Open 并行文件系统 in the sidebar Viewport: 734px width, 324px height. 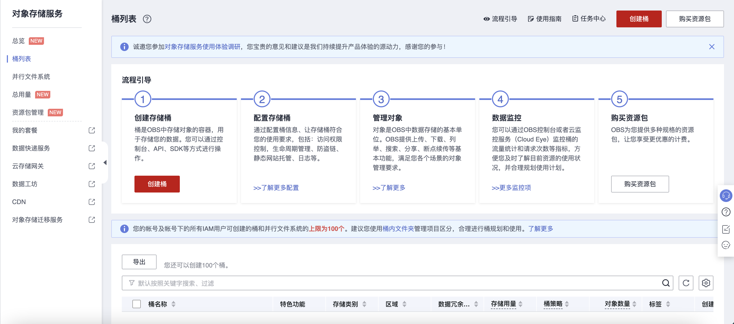(x=31, y=77)
